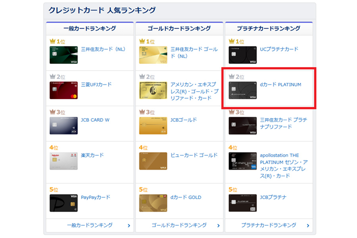The image size is (357, 238).
Task: Open the ビューカード ゴールド card image
Action: tap(153, 161)
